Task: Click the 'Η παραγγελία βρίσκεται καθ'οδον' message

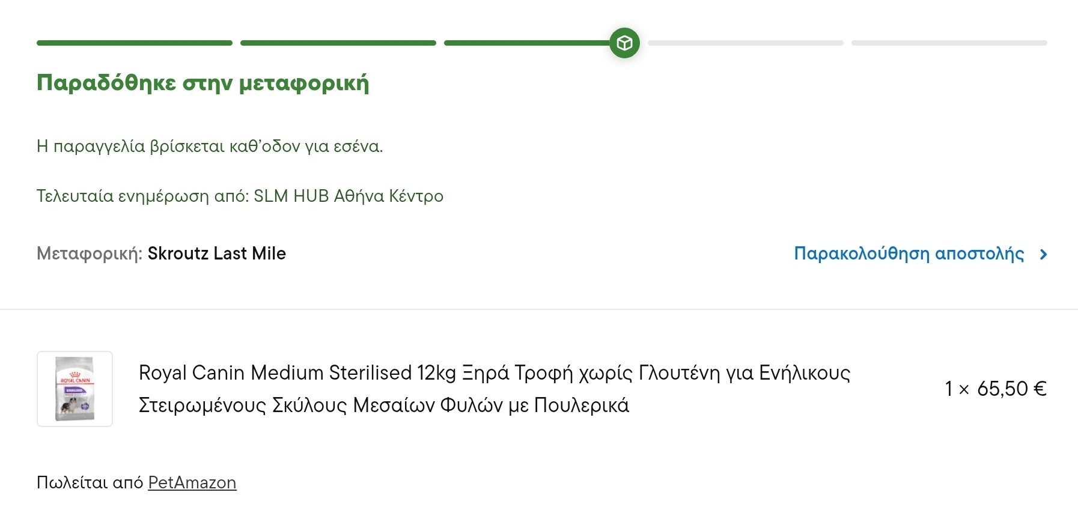Action: 210,146
